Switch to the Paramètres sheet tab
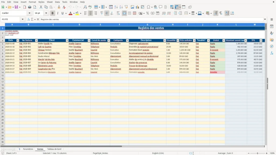Screen dimensions: 276x155 pos(28,149)
